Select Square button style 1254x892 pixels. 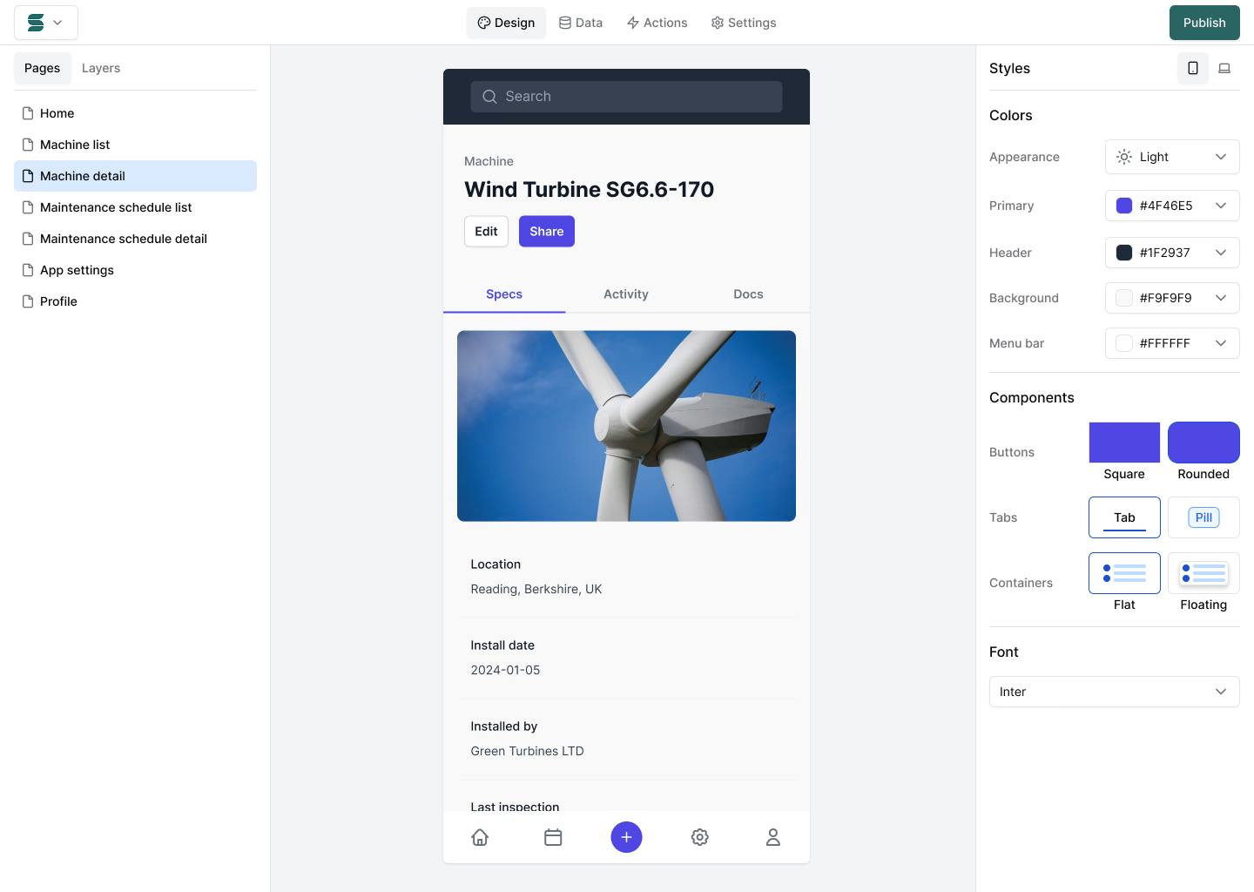(x=1123, y=443)
